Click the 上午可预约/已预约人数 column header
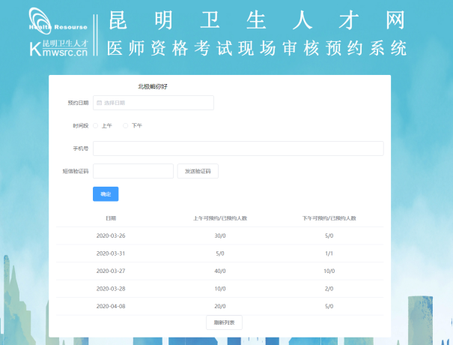453x345 pixels. [x=220, y=217]
